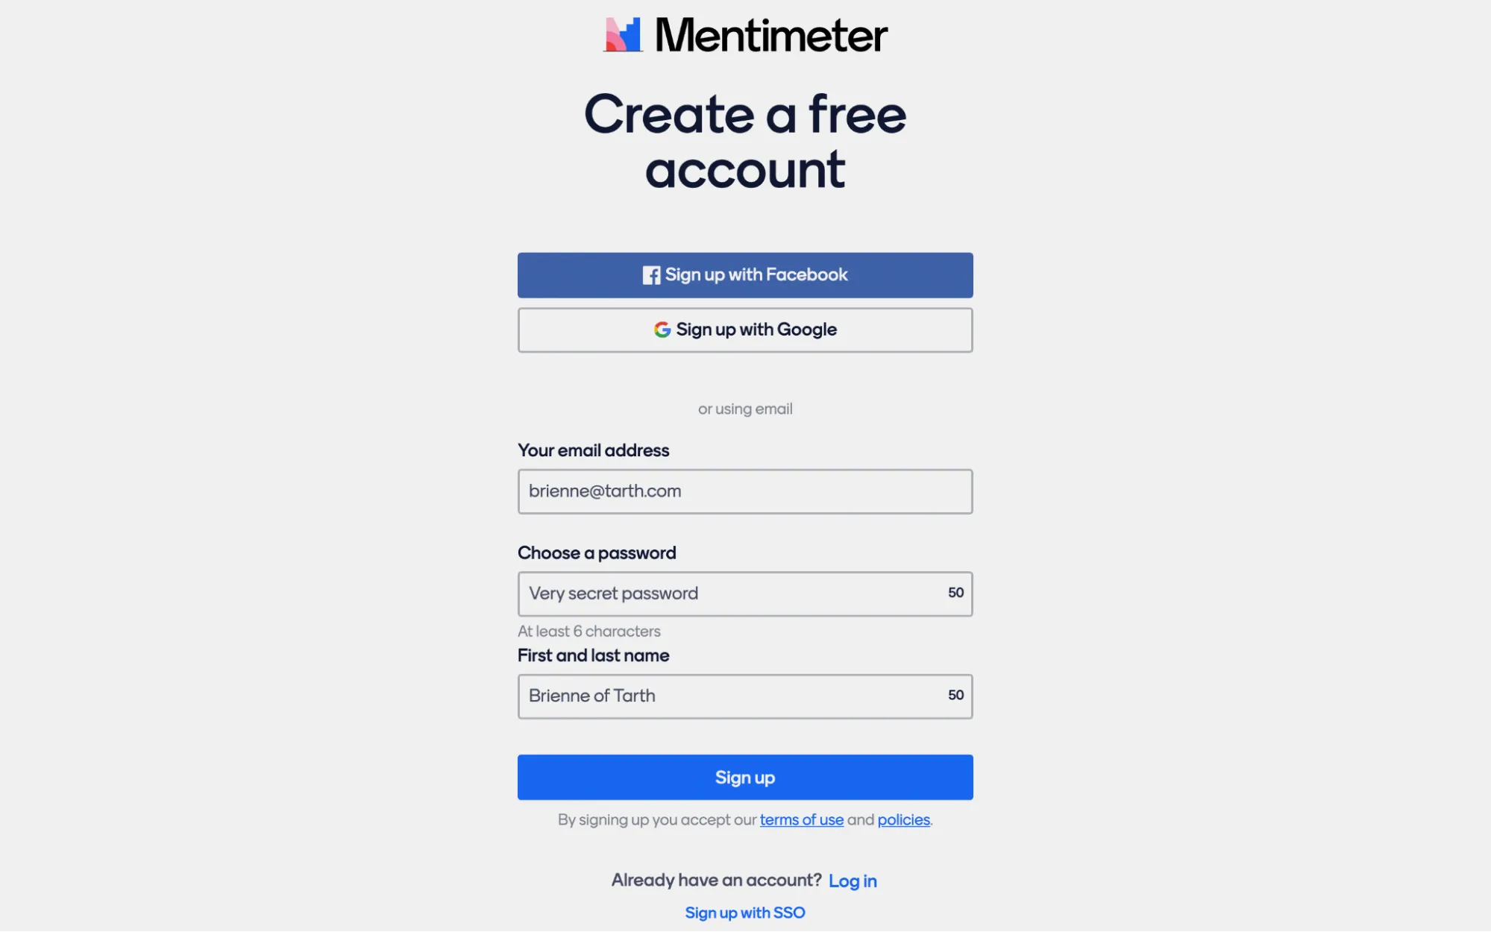
Task: Click the 'First and last name' label
Action: 593,655
